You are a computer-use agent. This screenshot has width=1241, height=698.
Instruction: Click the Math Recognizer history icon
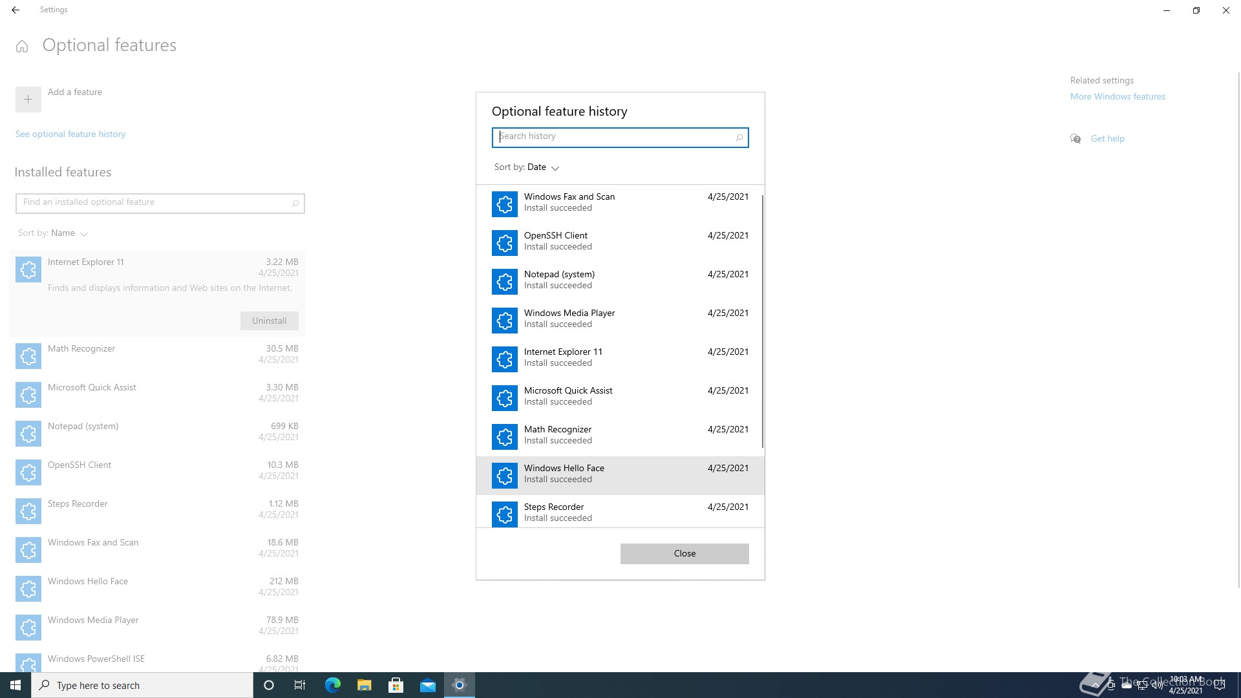504,436
